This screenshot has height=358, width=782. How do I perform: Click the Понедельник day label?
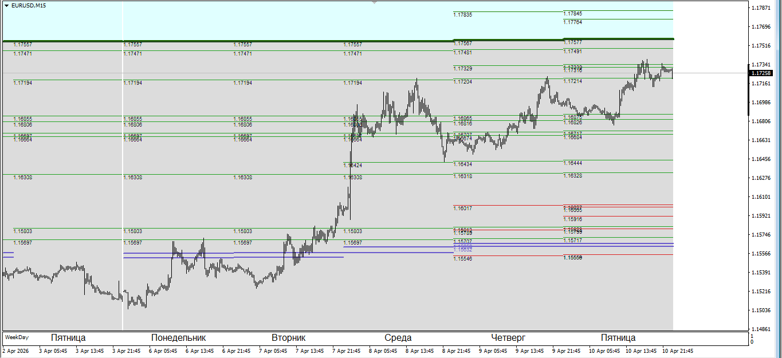point(178,338)
